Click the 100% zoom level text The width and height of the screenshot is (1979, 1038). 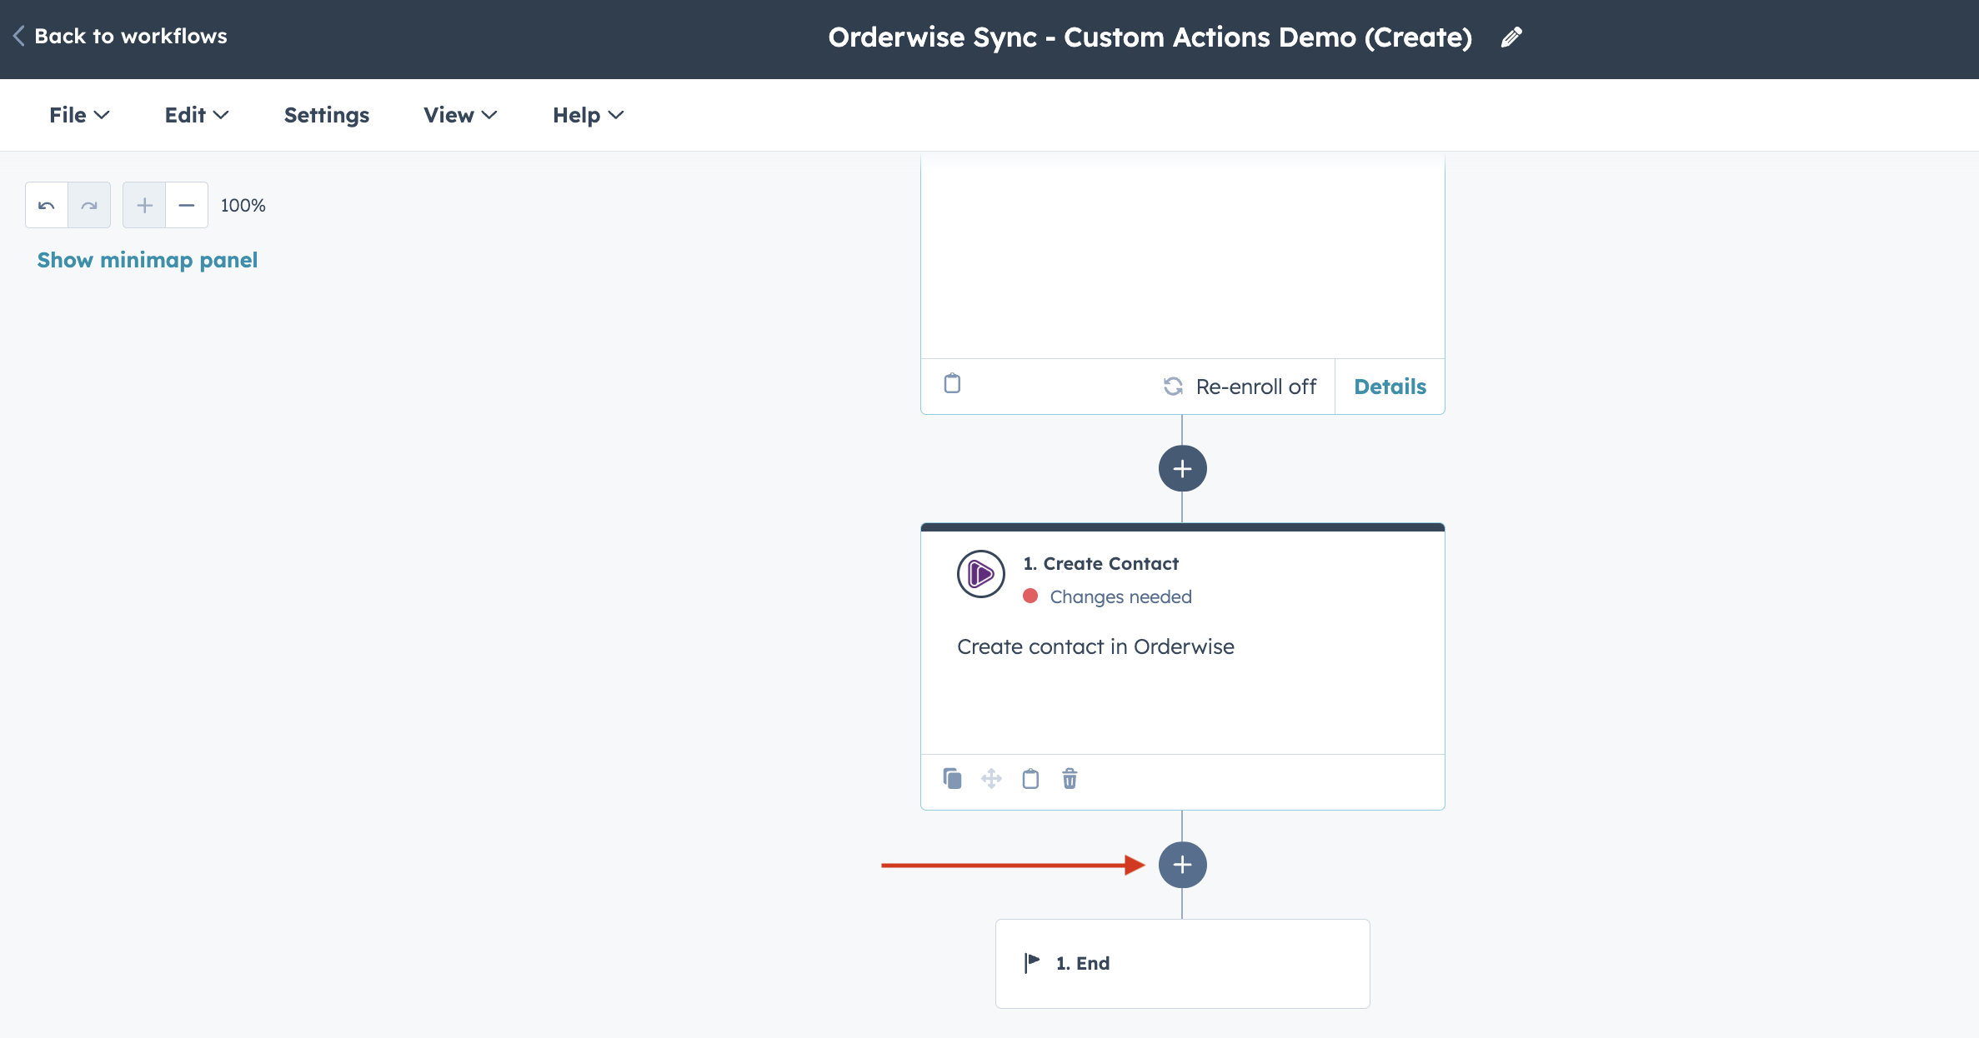243,205
